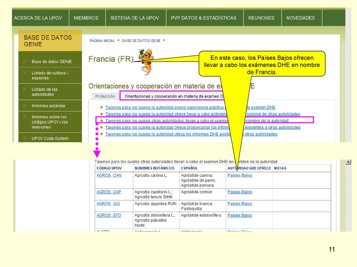The height and width of the screenshot is (267, 357).
Task: Click the scrollbar up arrow
Action: (x=348, y=162)
